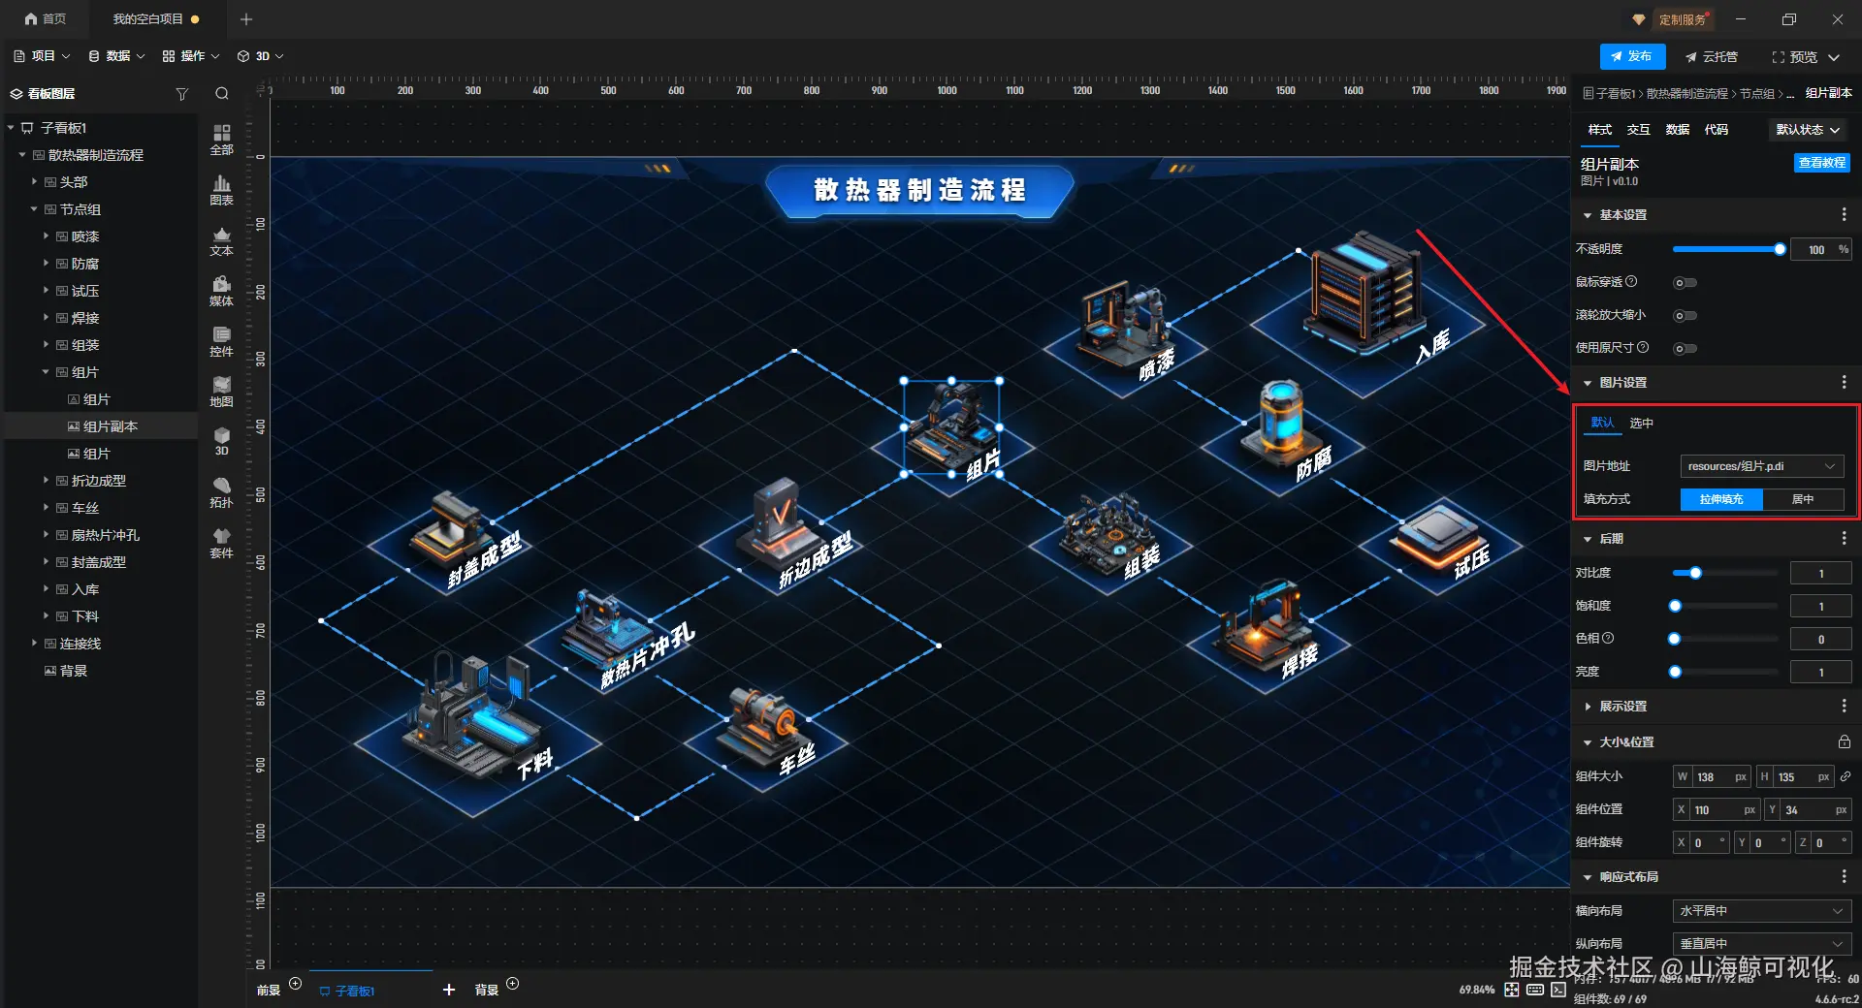Collapse the 组片 tree folder
This screenshot has width=1862, height=1008.
(46, 372)
